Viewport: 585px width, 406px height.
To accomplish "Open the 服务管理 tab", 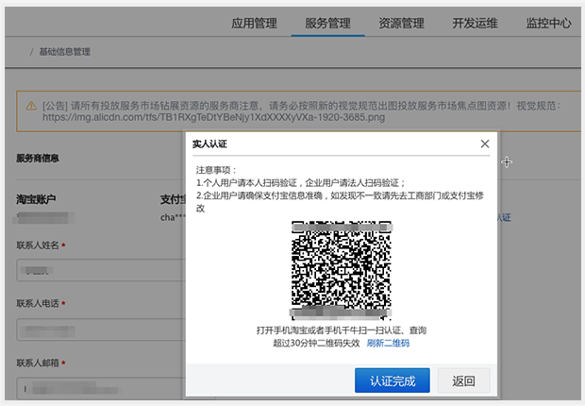I will pos(327,24).
